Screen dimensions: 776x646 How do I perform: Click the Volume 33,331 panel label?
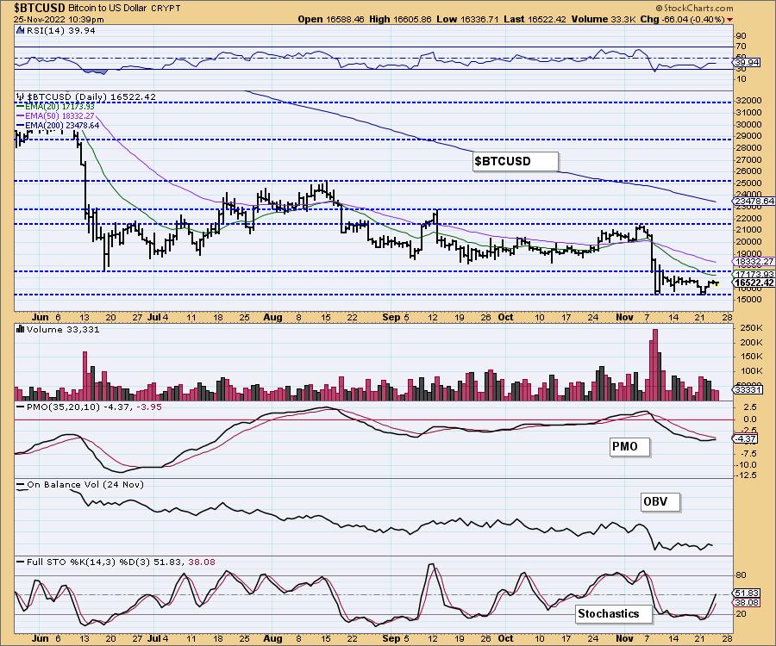coord(63,329)
